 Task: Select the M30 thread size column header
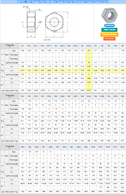pyautogui.click(x=82, y=96)
